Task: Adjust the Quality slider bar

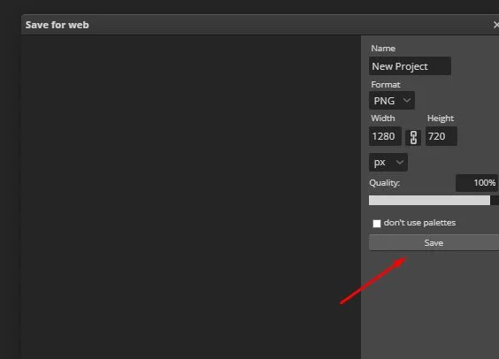Action: pyautogui.click(x=434, y=201)
